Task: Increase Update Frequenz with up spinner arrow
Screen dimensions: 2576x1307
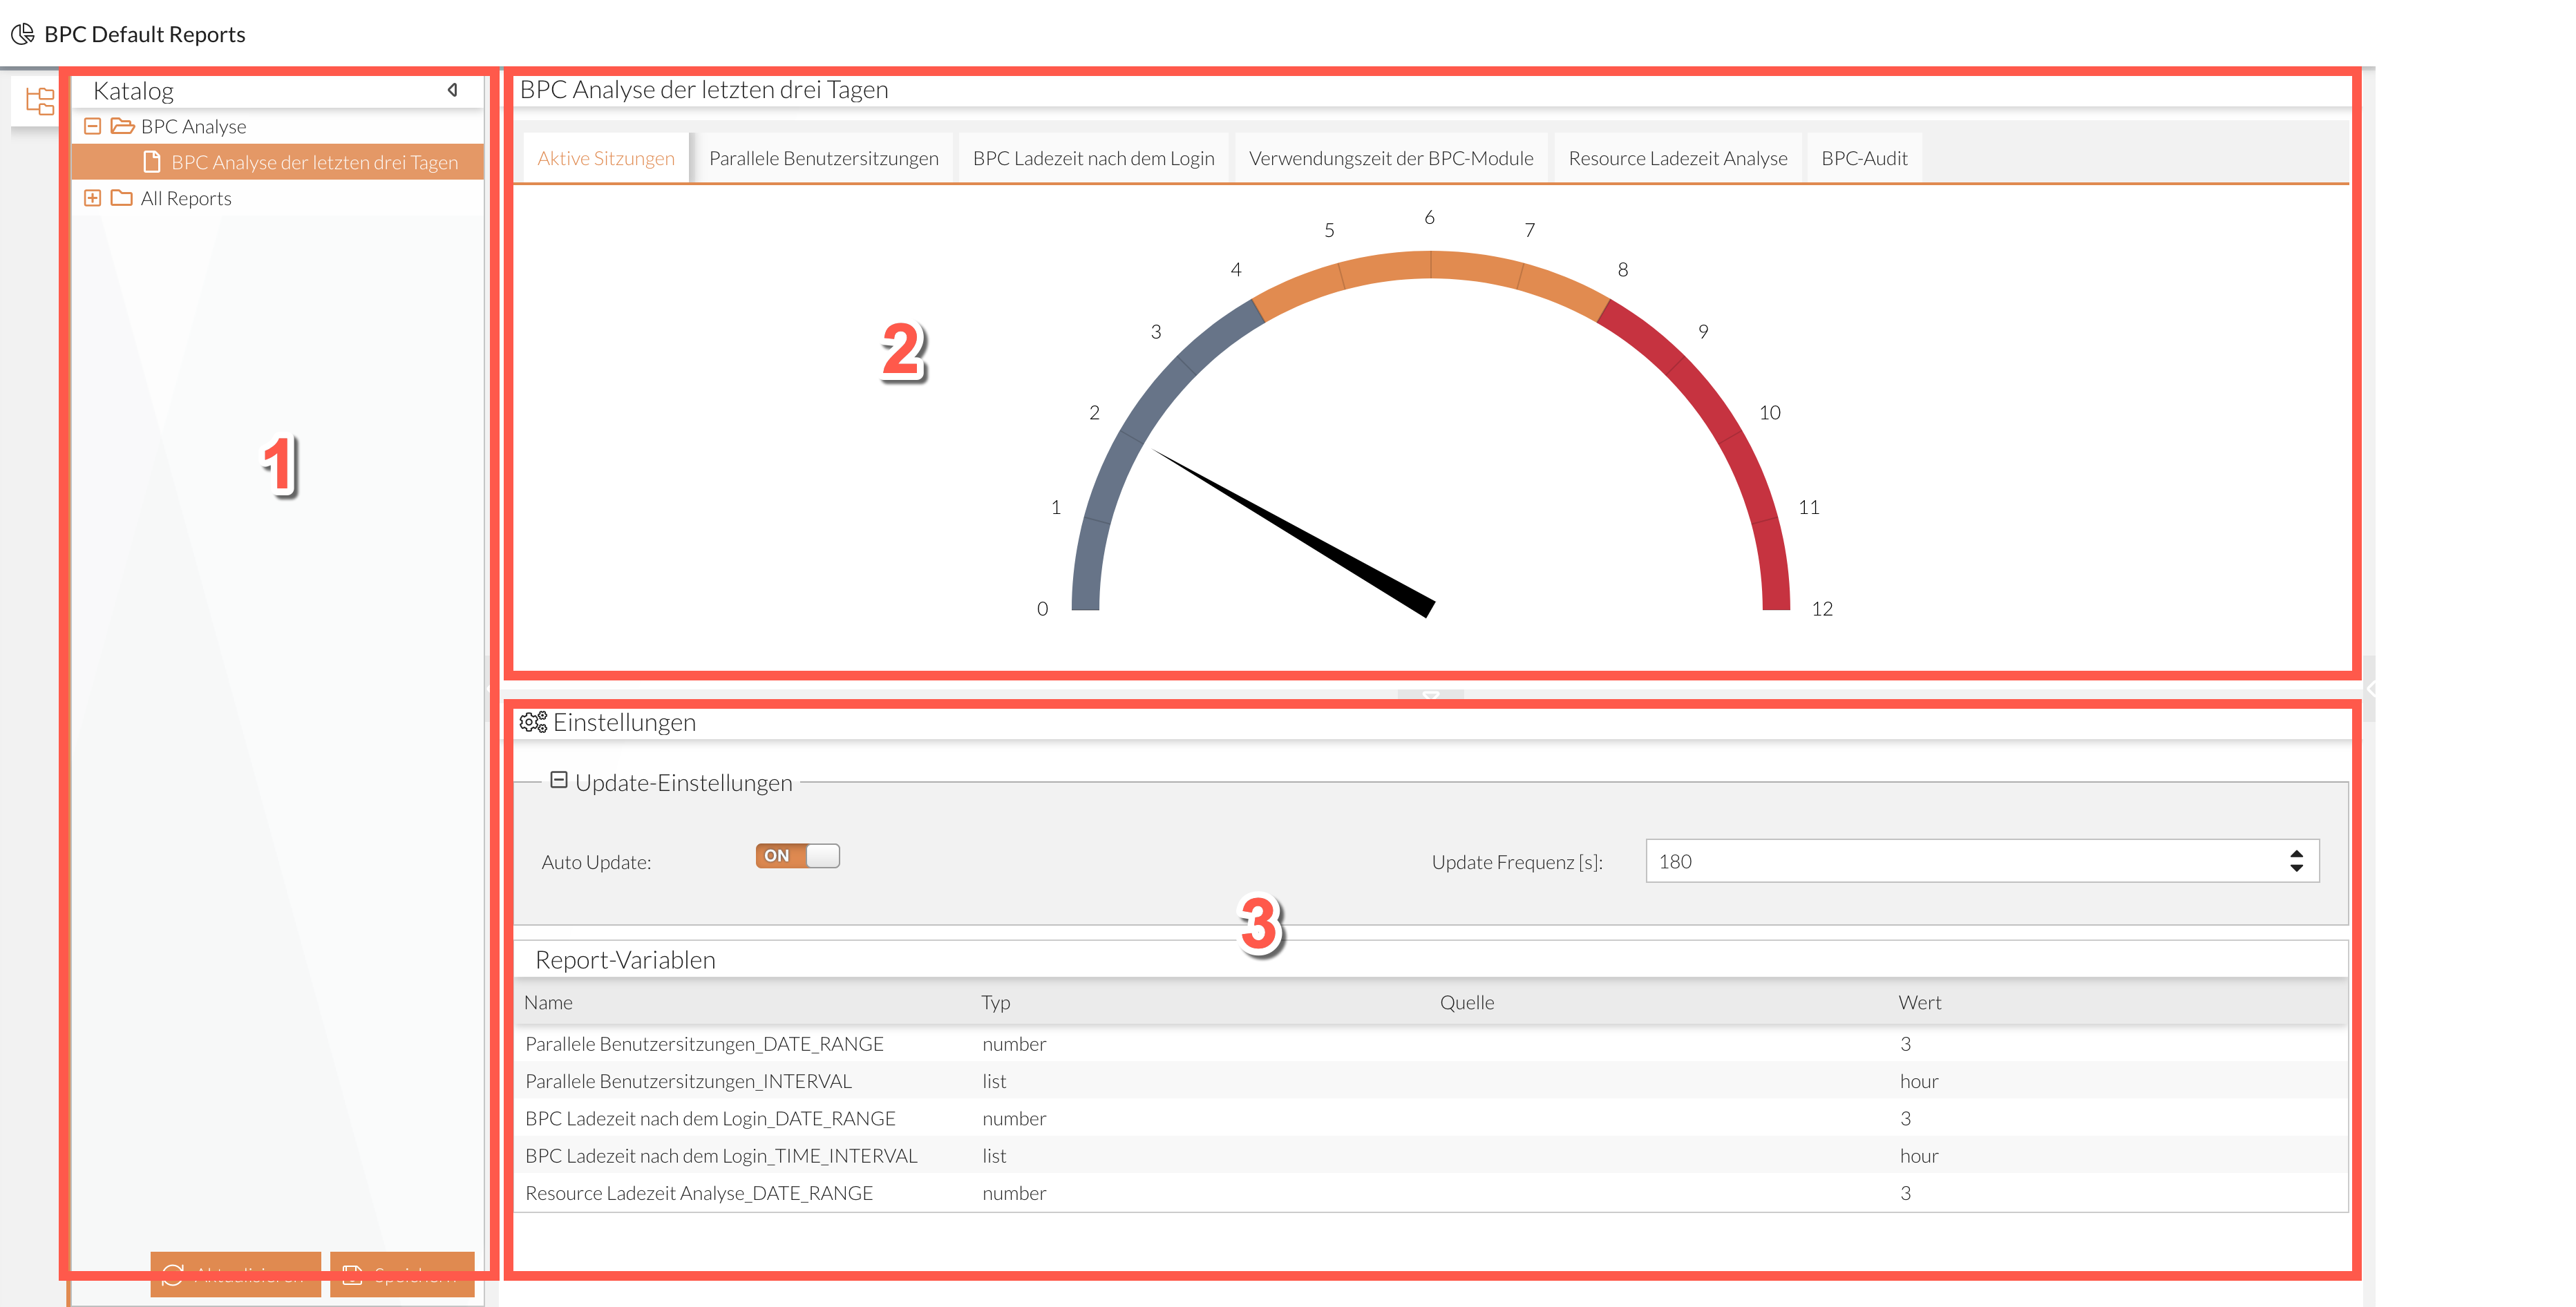Action: (2296, 854)
